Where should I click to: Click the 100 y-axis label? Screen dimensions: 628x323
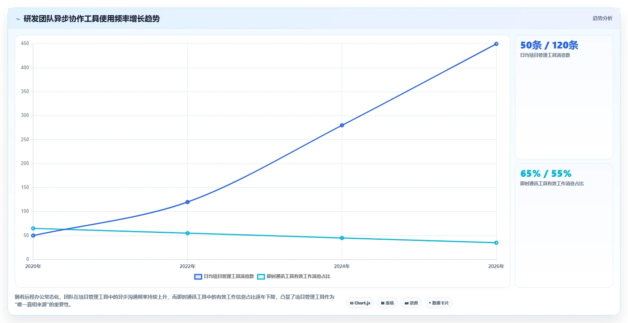point(25,211)
